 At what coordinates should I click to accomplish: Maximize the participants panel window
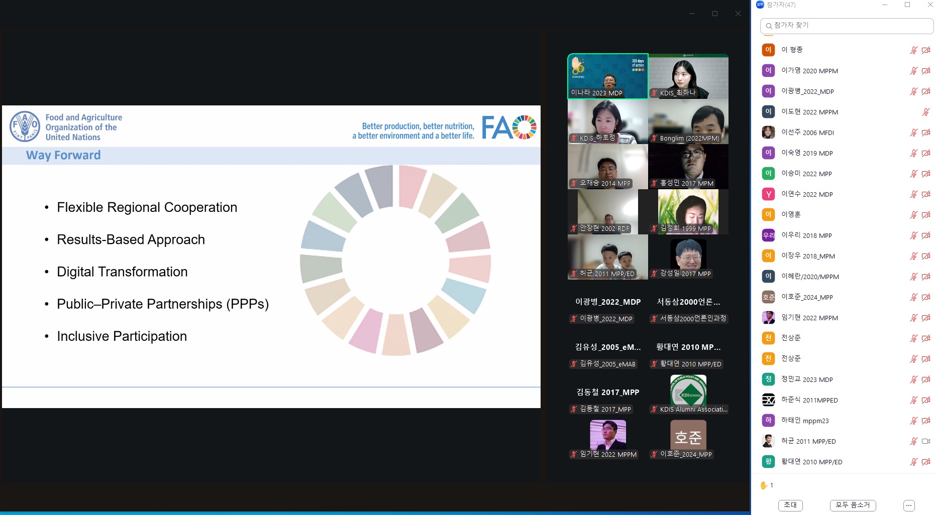[907, 5]
